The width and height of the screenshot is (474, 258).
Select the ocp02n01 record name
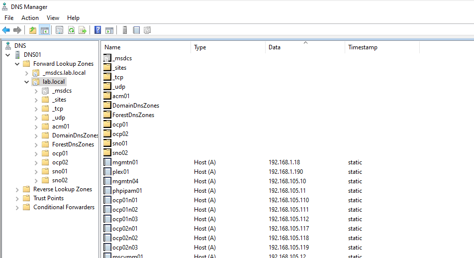[125, 228]
